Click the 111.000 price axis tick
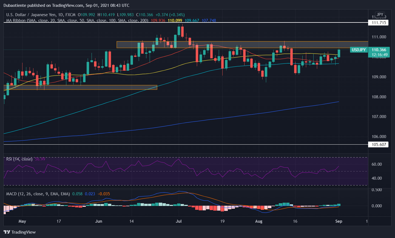This screenshot has width=395, height=238. coord(379,37)
